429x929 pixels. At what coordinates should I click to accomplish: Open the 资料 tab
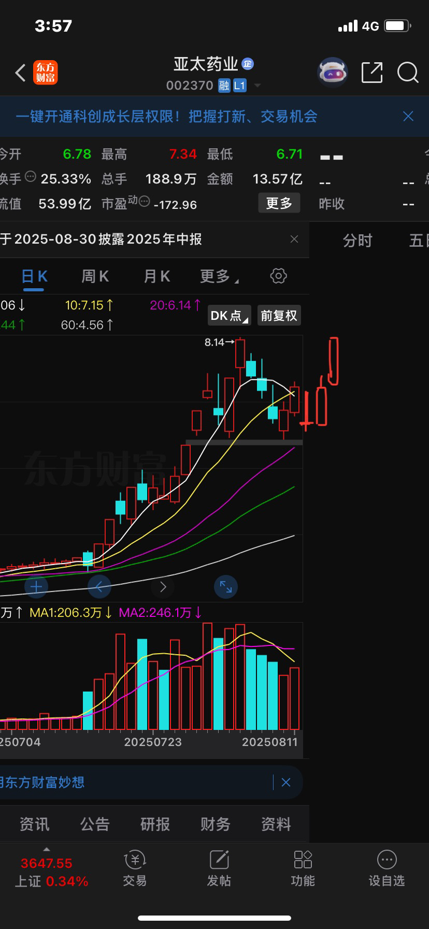276,824
